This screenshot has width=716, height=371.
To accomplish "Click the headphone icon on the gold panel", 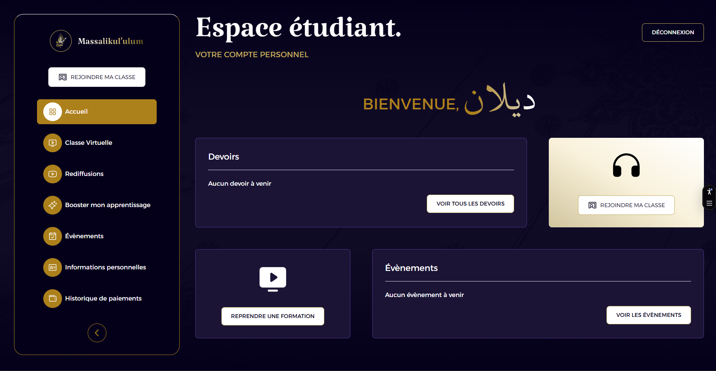I will pos(626,165).
